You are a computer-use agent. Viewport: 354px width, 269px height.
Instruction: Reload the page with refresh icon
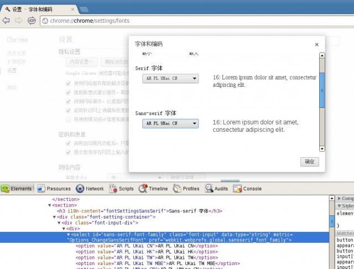tap(32, 20)
